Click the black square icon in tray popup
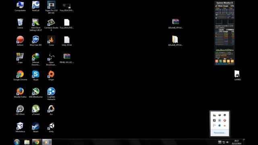This screenshot has width=258, height=145. coord(214,120)
